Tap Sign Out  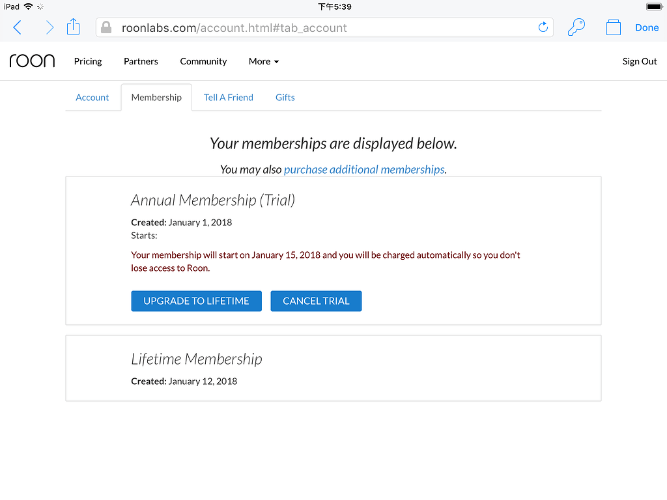point(640,61)
